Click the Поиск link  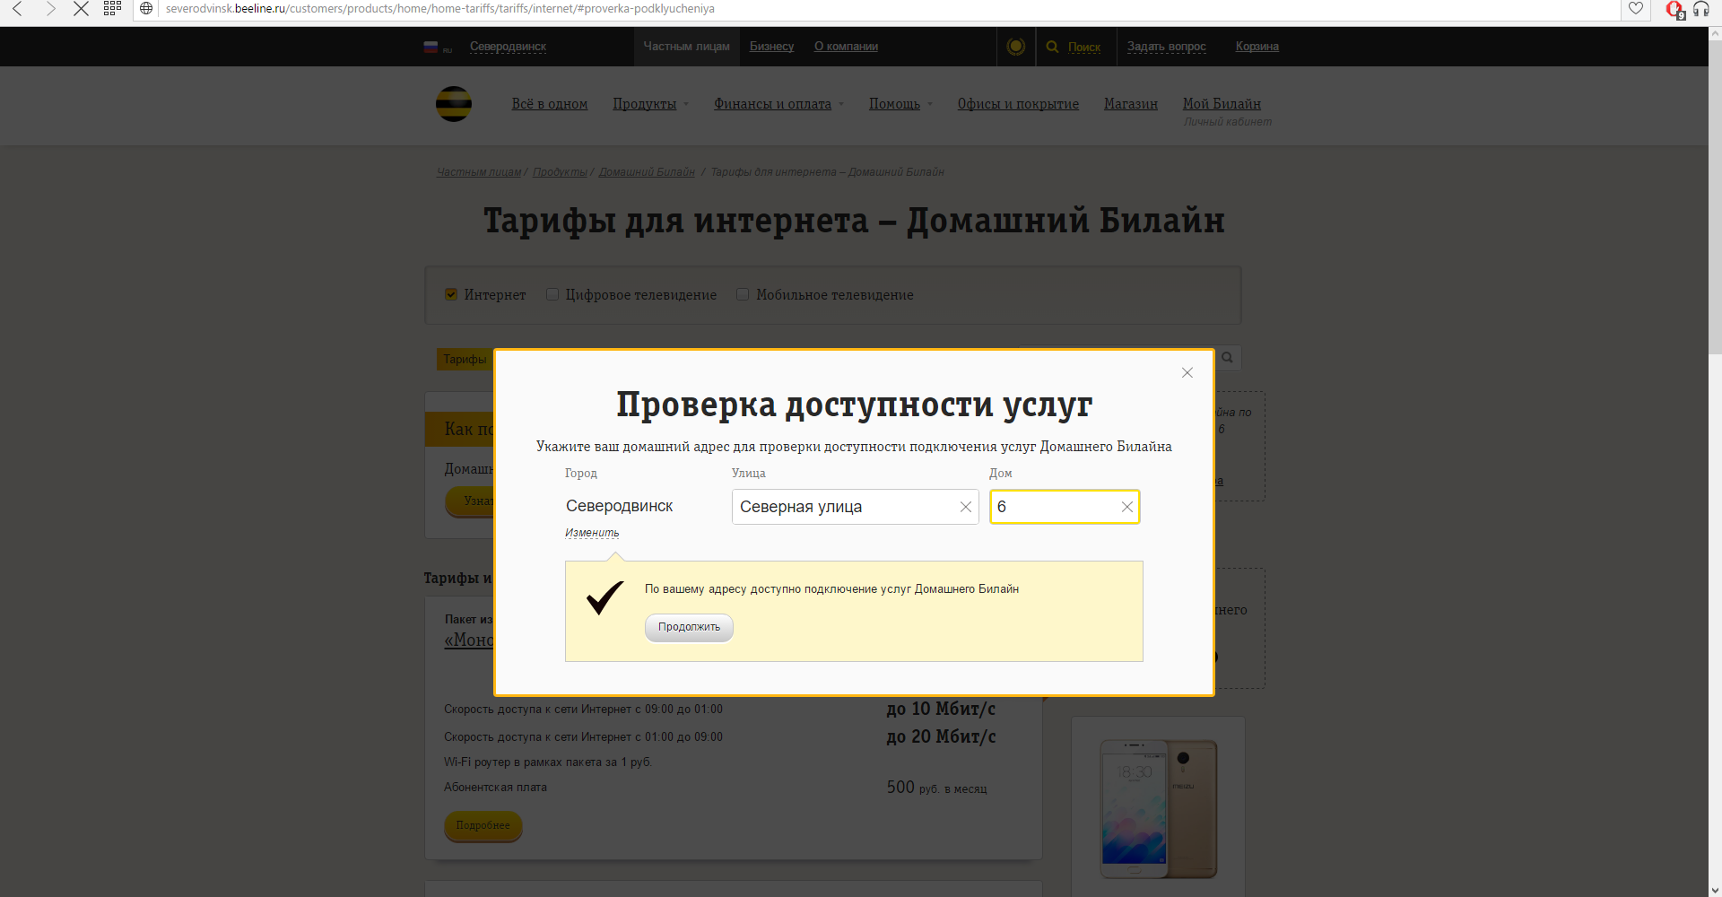[1083, 47]
